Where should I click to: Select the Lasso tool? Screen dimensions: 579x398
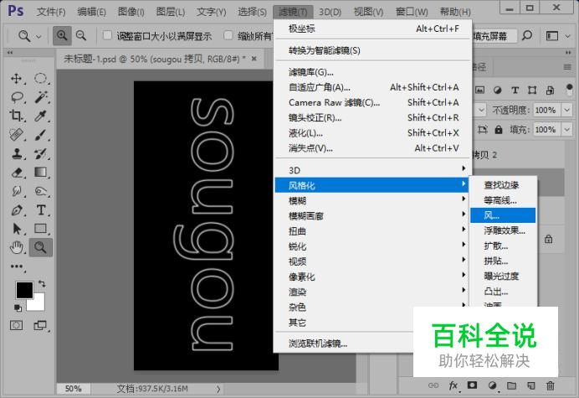[17, 97]
